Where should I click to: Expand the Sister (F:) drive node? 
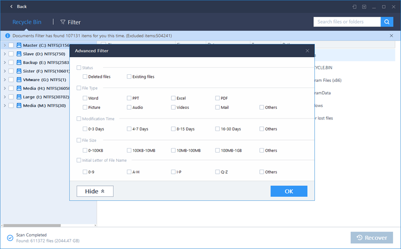(5, 71)
